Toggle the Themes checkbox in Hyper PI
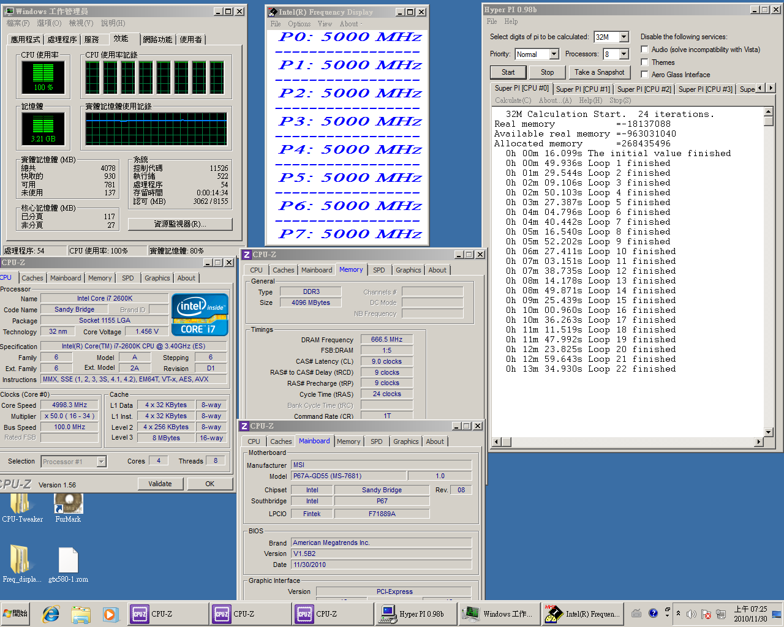 tap(644, 62)
